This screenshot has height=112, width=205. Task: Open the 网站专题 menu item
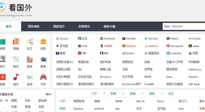pos(109,27)
